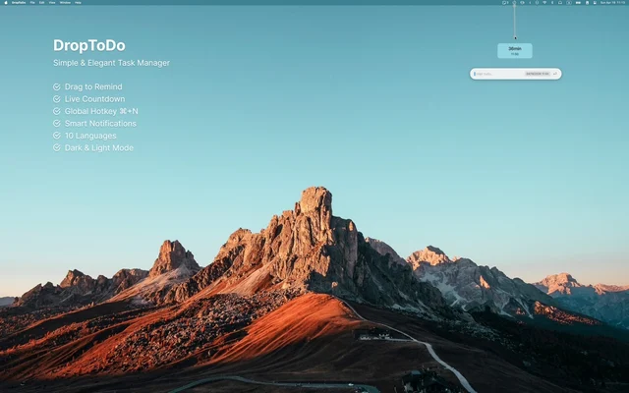Click the DropToDo heading text

pos(89,45)
